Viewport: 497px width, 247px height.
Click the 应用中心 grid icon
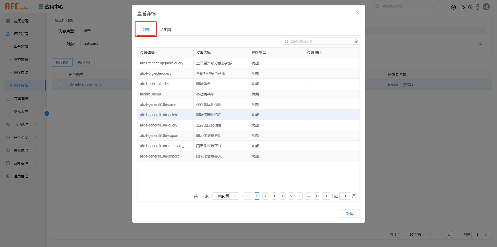41,6
